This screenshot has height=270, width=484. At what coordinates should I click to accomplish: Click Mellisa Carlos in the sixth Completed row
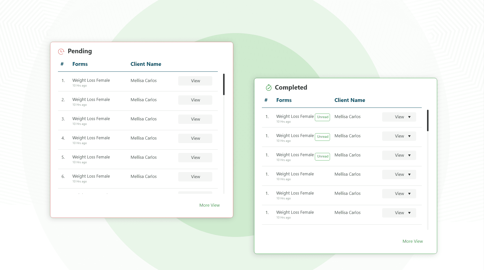point(347,212)
